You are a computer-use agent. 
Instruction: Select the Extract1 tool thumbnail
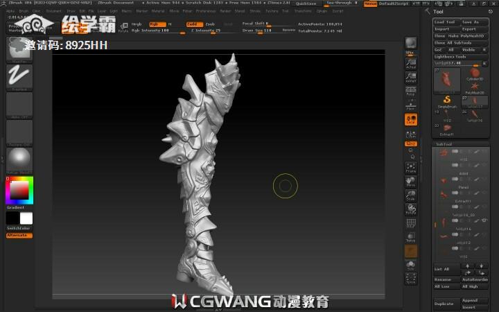(x=447, y=130)
